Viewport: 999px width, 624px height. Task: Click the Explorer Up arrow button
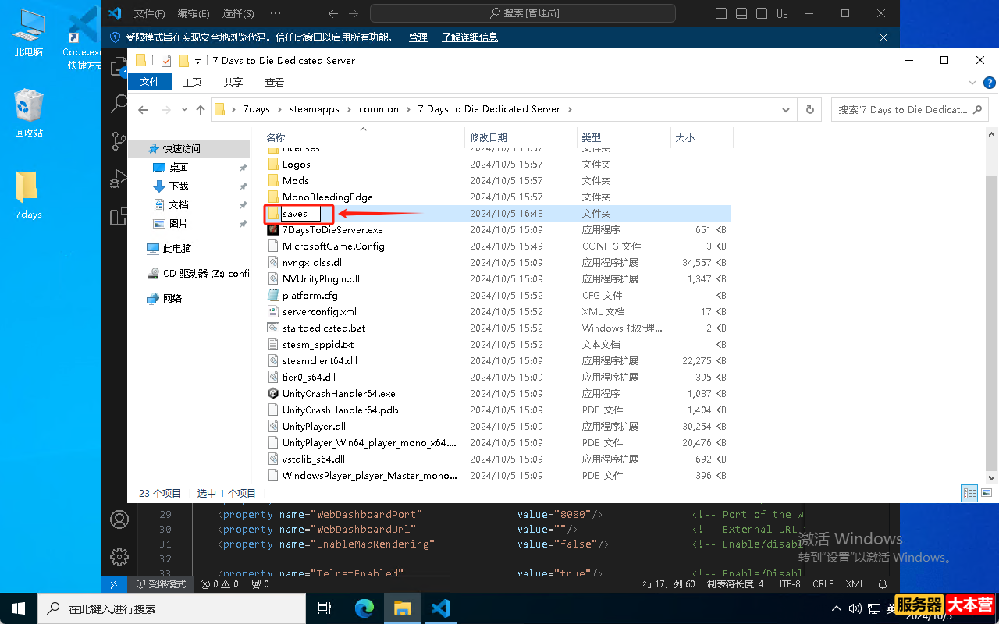(201, 110)
